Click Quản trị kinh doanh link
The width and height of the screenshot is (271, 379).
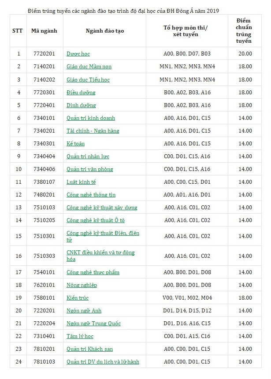91,118
